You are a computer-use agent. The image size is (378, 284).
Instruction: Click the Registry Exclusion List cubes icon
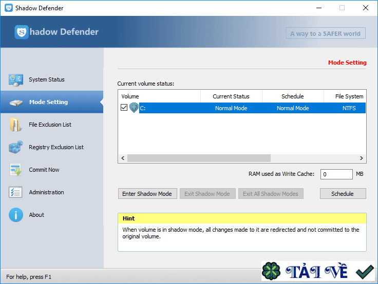pos(16,148)
